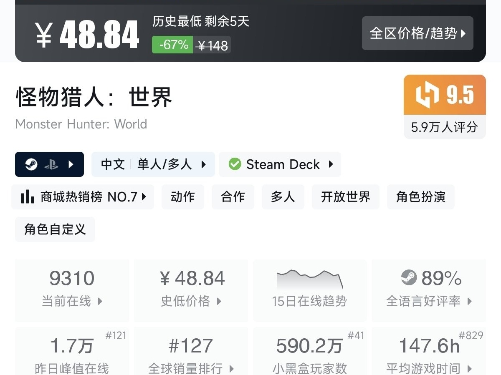The height and width of the screenshot is (375, 501).
Task: Open 当前在线 9310 stats
Action: (x=72, y=290)
